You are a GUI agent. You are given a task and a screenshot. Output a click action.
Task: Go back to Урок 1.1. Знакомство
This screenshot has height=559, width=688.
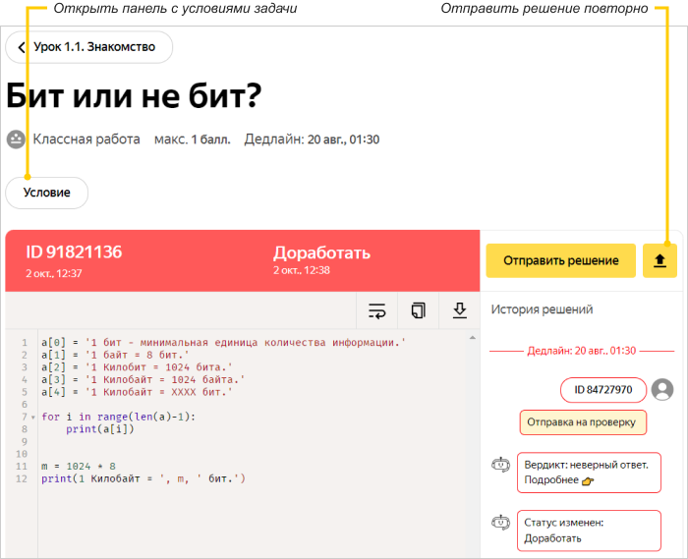[x=89, y=47]
